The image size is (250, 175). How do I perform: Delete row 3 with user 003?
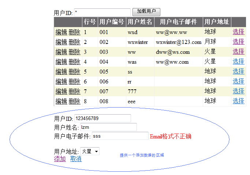[75, 52]
